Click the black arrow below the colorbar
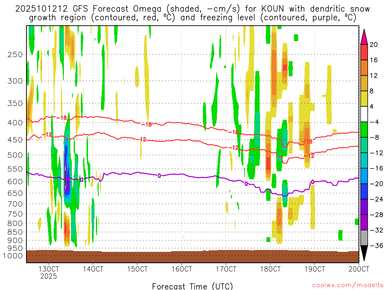387x290 pixels. 364,253
